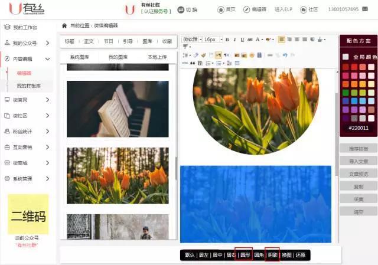Open the 本地上传 sub-tab
Screen dimensions: 378x265
[157, 57]
